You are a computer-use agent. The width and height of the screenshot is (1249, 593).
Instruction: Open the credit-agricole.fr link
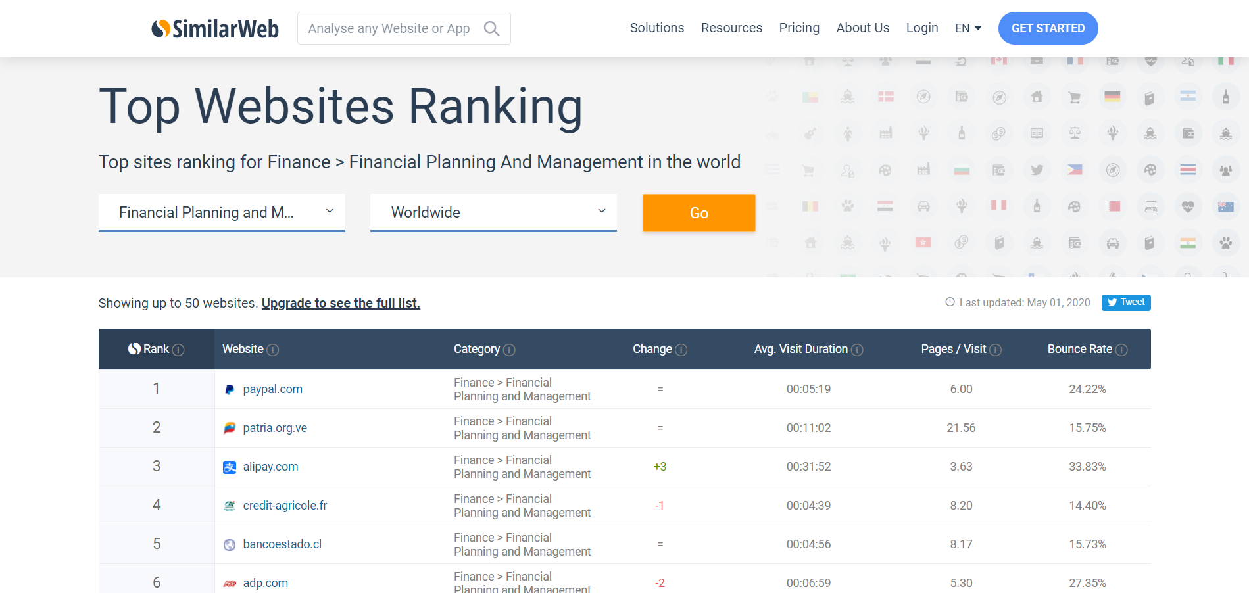(285, 506)
